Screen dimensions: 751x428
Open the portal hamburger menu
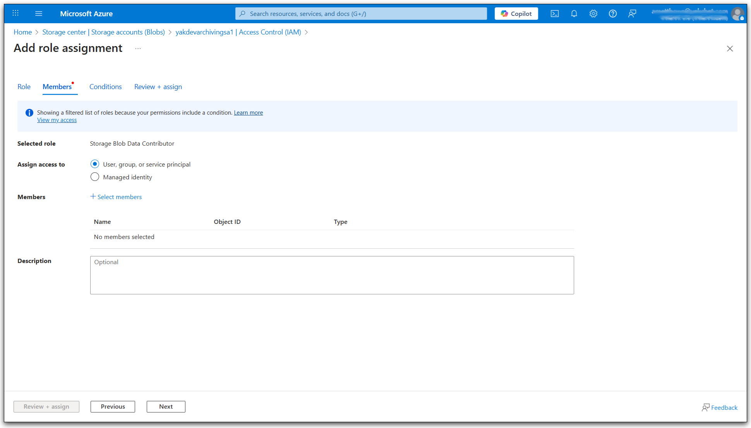pos(39,14)
